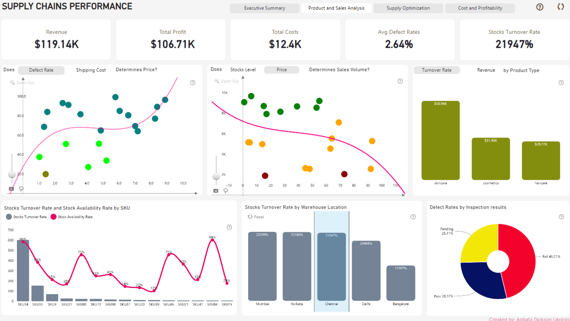The image size is (570, 321).
Task: Open help icon in Warehouse Location chart
Action: click(x=413, y=217)
